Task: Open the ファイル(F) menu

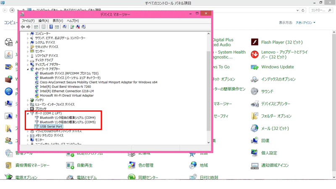Action: [x=28, y=21]
